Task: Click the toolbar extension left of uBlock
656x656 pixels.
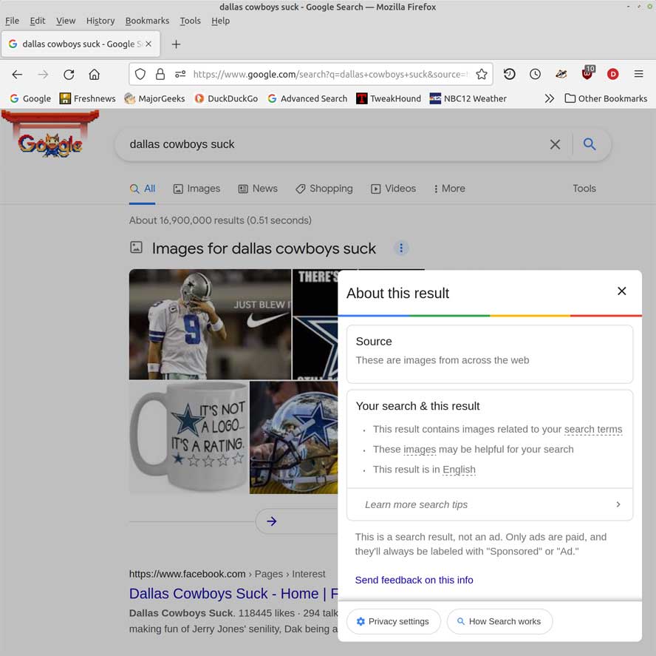Action: pyautogui.click(x=561, y=74)
